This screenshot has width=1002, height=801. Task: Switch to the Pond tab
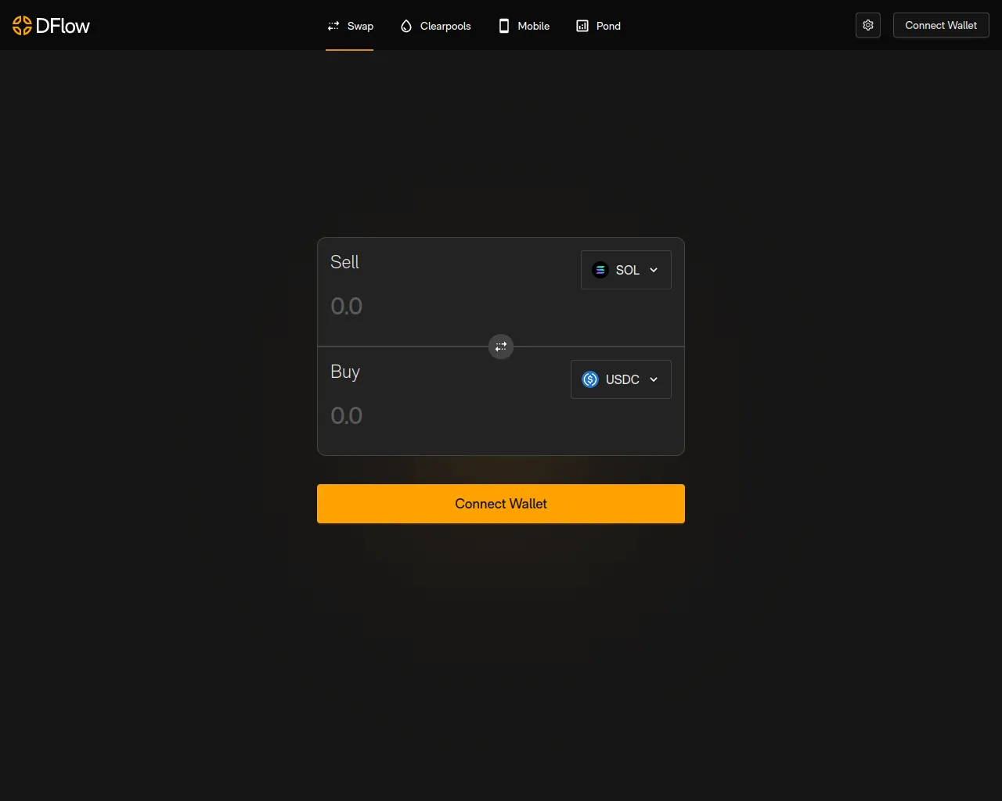pyautogui.click(x=598, y=26)
